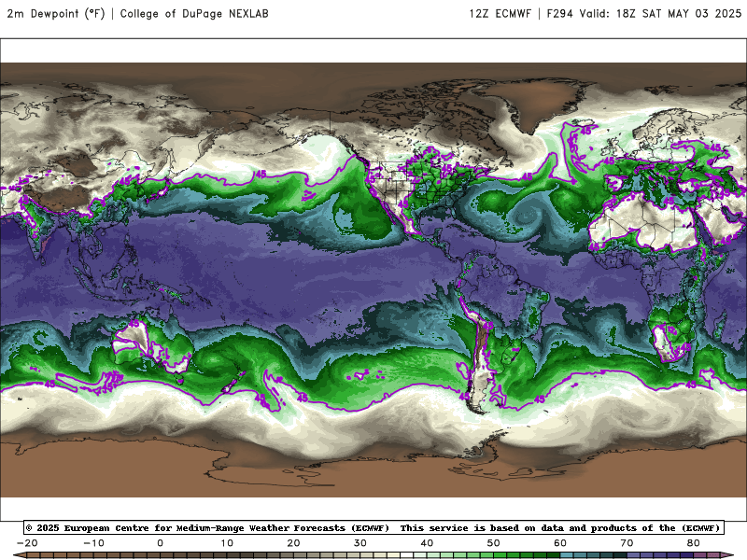The height and width of the screenshot is (560, 747).
Task: Click the 45 contour label in the central North Pacific
Action: 261,174
